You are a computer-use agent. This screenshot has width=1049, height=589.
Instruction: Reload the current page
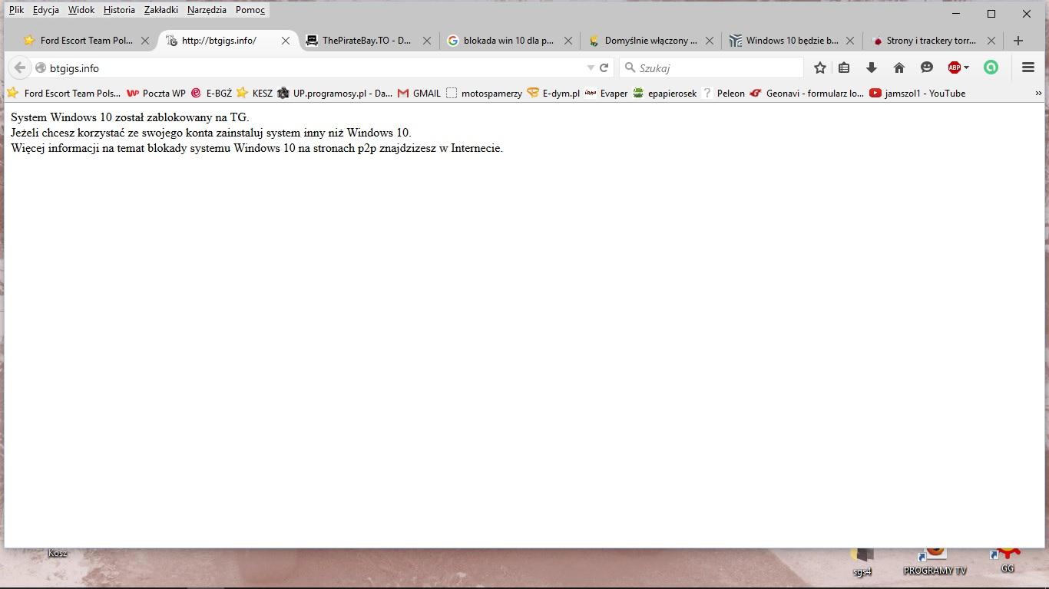pos(604,68)
